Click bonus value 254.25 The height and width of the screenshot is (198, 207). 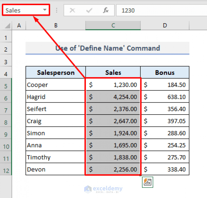coord(165,145)
